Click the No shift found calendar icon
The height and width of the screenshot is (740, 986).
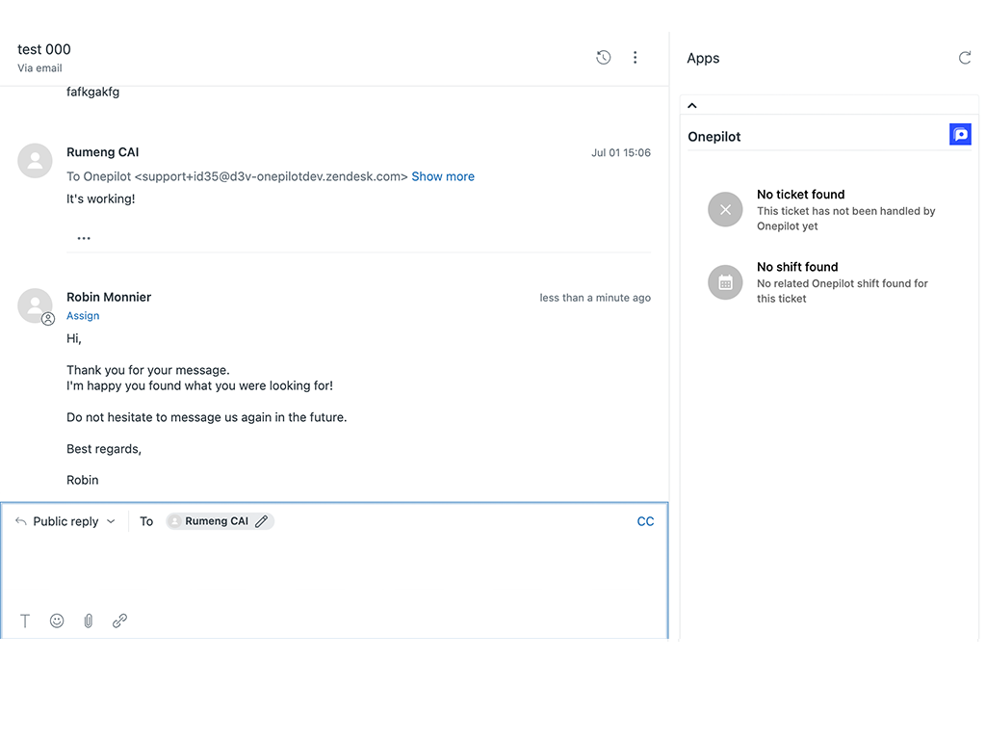tap(725, 282)
